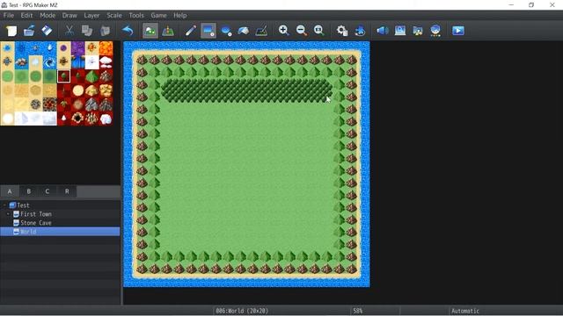Click the Save Project icon
Image resolution: width=563 pixels, height=316 pixels.
point(47,31)
